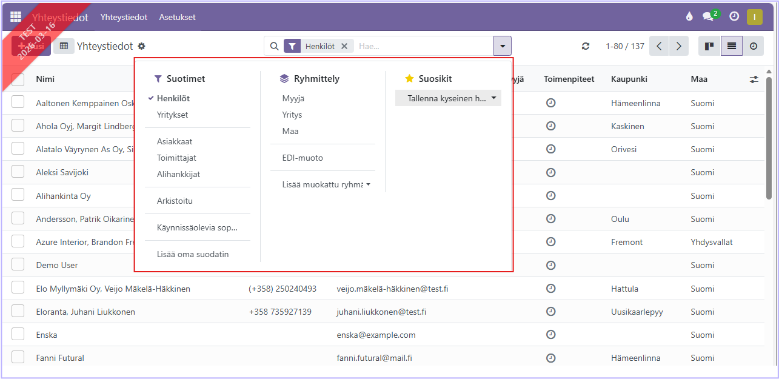This screenshot has height=379, width=779.
Task: Tick the checkbox for Enska row
Action: click(x=18, y=335)
